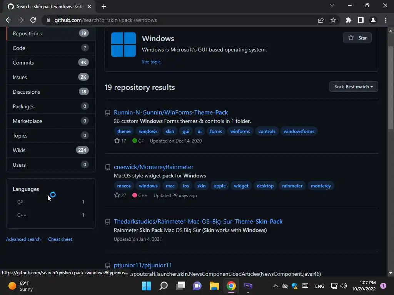Open the Chrome extensions puzzle icon

[348, 20]
